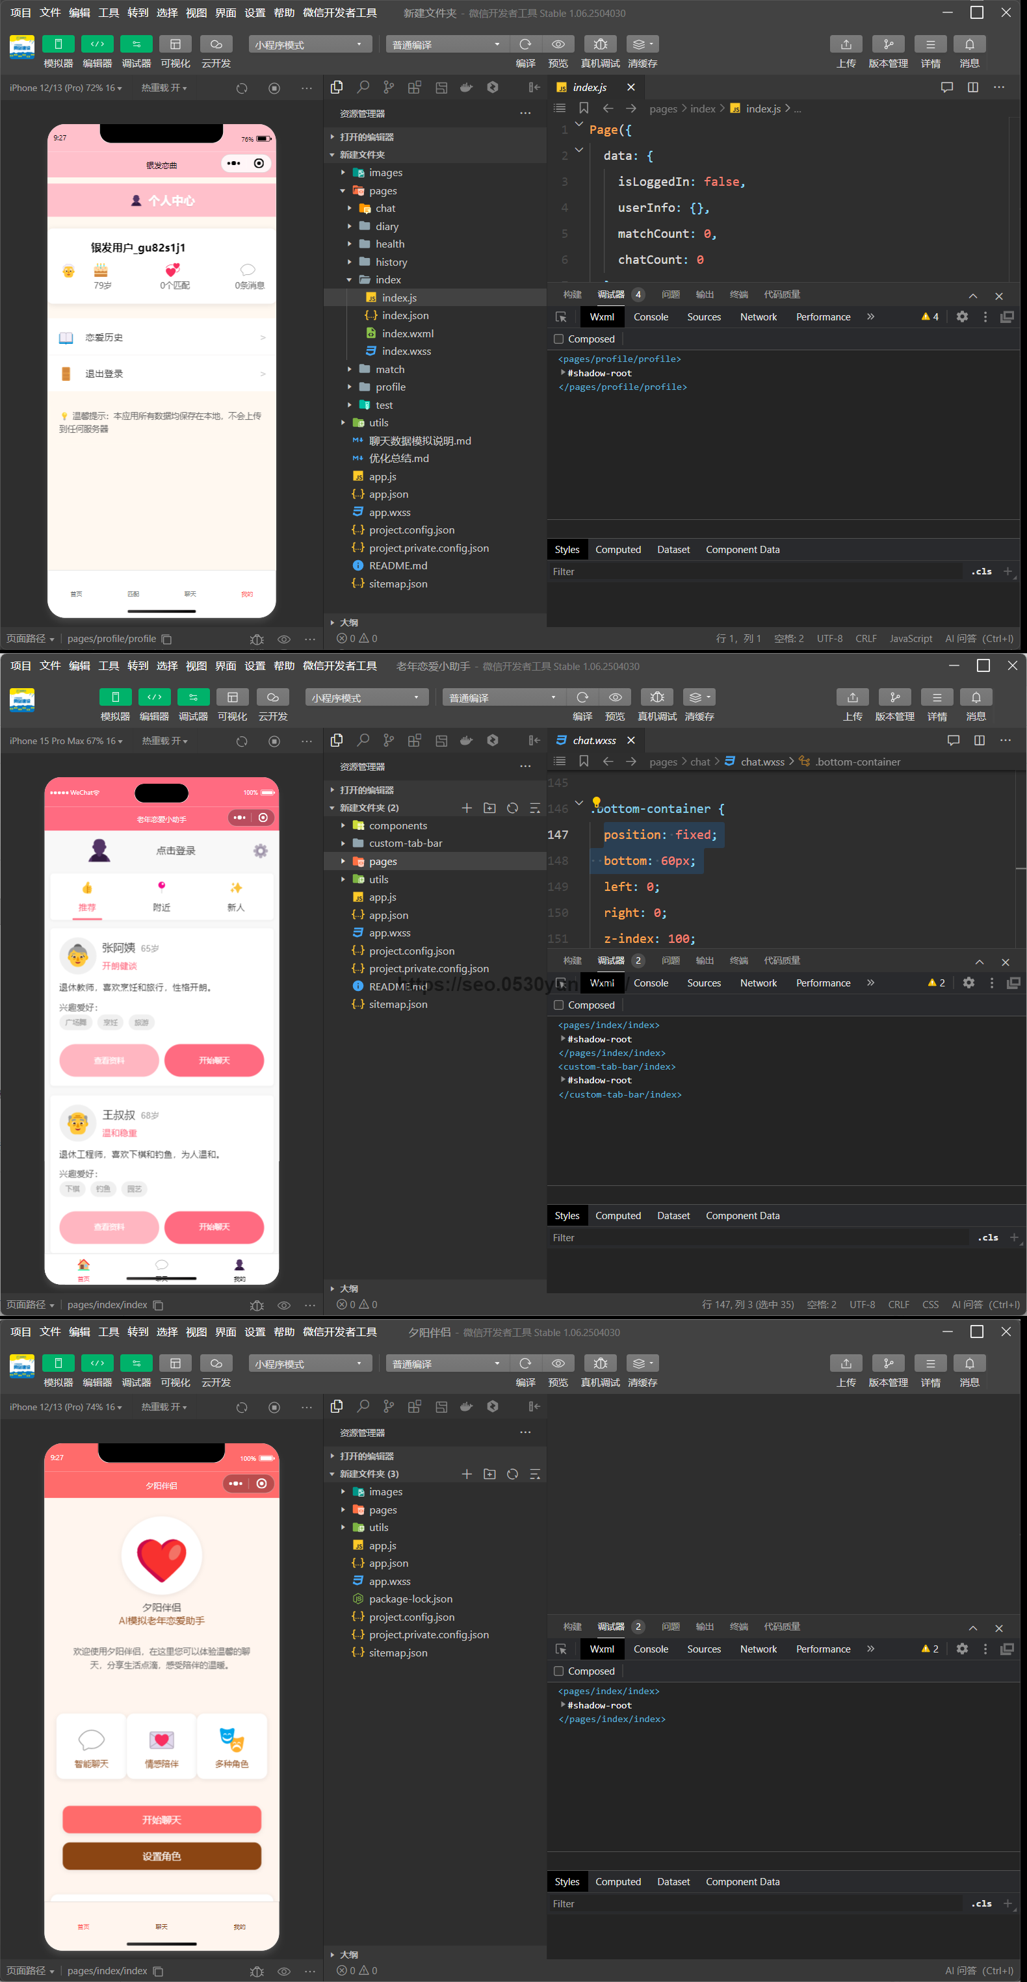Click 真机调试 icon in 老年恋爱小助手 window
Screen dimensions: 1027x1982
click(x=656, y=697)
